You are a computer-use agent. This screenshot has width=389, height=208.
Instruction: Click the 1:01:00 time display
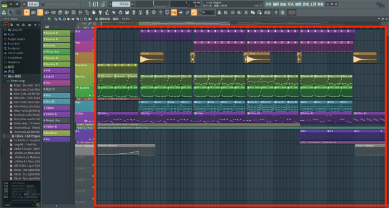(x=97, y=4)
